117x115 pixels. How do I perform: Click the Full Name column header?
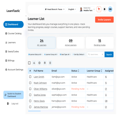pyautogui.click(x=39, y=71)
